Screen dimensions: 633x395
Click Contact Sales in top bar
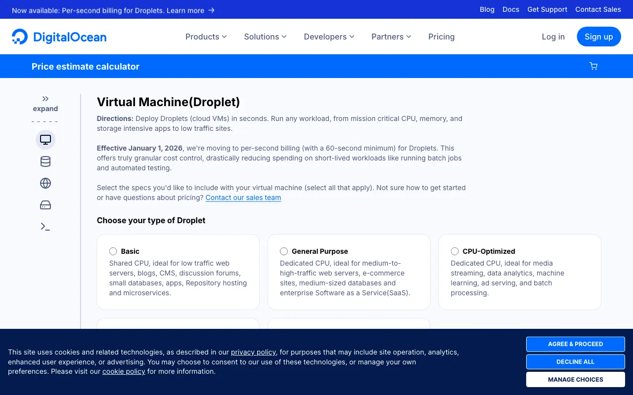pyautogui.click(x=598, y=9)
